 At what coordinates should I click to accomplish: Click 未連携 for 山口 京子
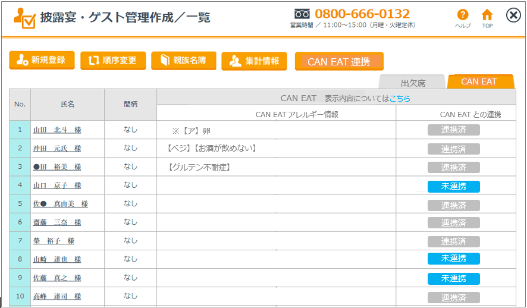453,187
